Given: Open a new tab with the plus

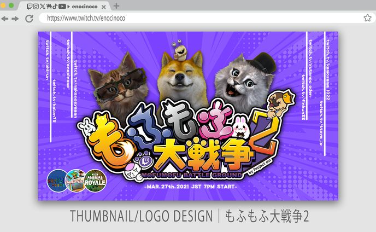Looking at the screenshot, I should pyautogui.click(x=116, y=6).
